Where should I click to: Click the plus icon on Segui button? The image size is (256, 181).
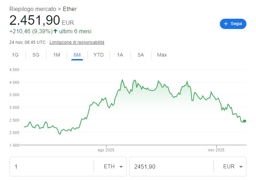pos(226,24)
